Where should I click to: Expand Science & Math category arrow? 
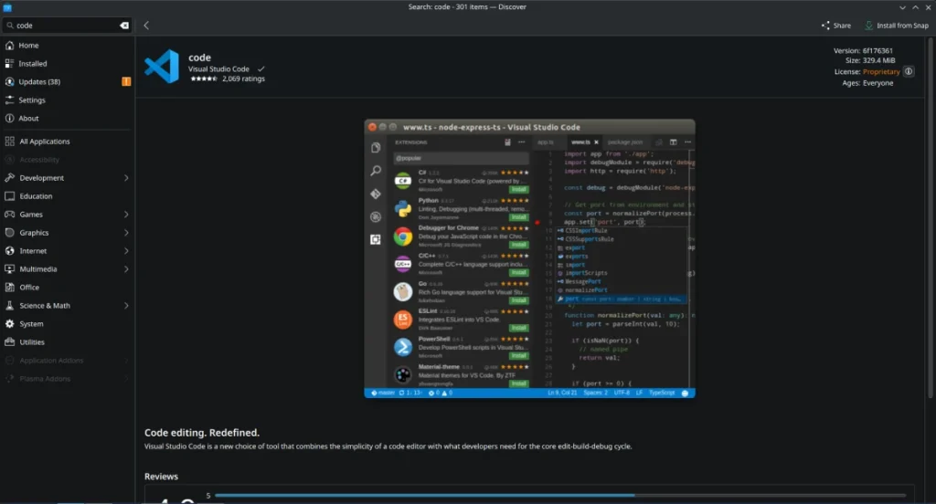pyautogui.click(x=126, y=305)
